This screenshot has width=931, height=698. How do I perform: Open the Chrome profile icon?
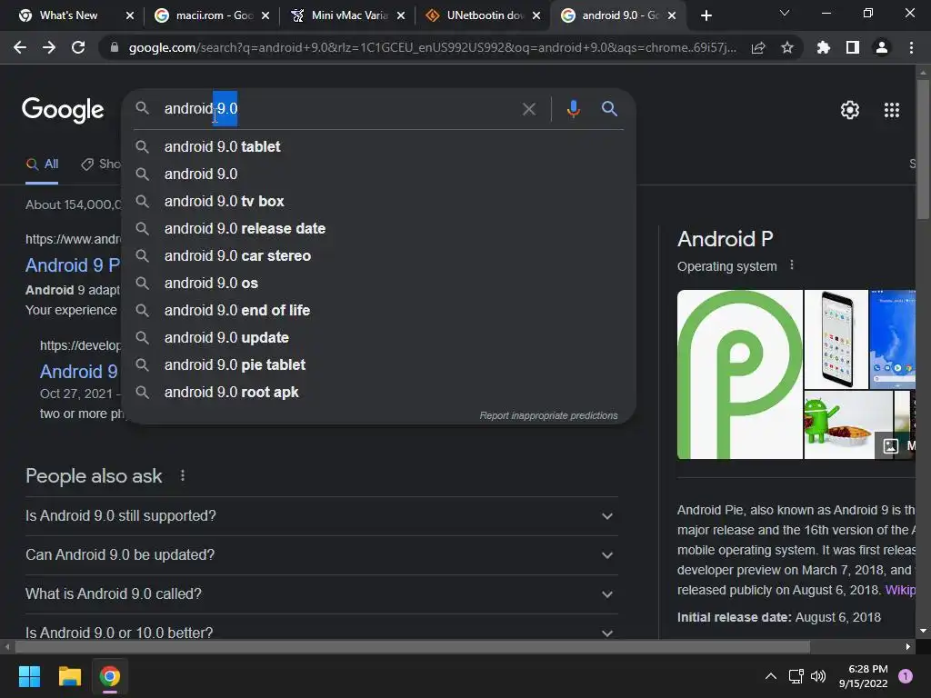click(882, 47)
